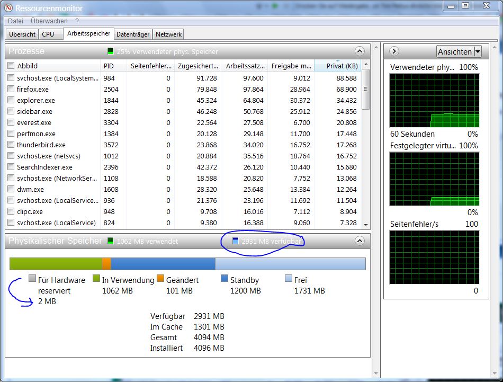This screenshot has height=382, width=503.
Task: Click the Ressourcenmonitor title bar icon
Action: [8, 8]
